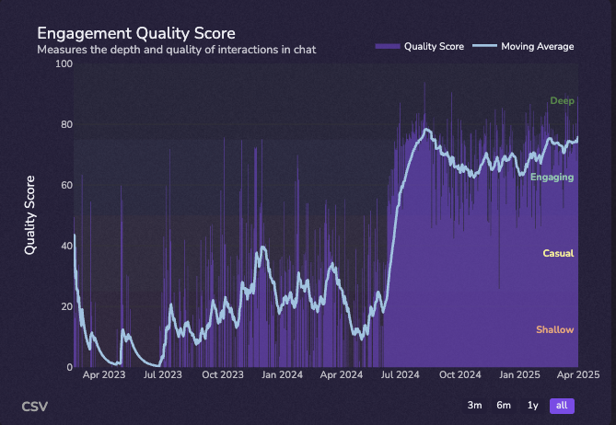
Task: Click the y-axis tick label 60
Action: (67, 185)
